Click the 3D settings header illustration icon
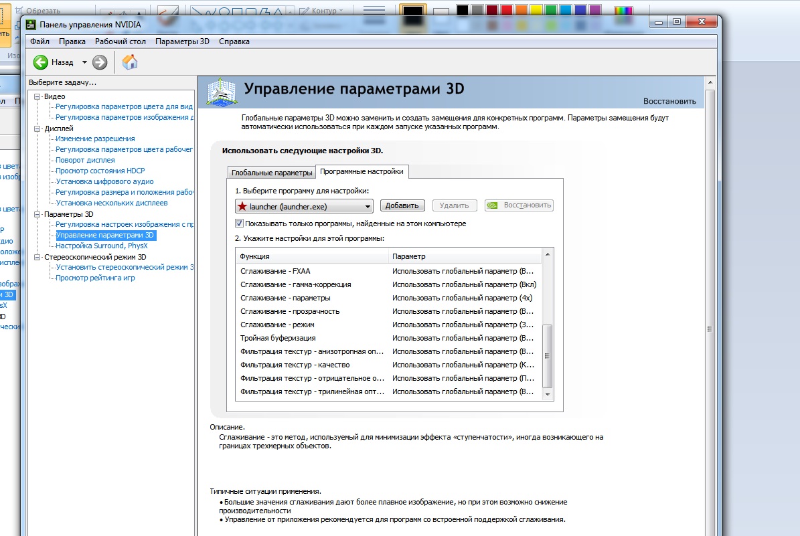Screen dimensions: 800x536 point(222,92)
